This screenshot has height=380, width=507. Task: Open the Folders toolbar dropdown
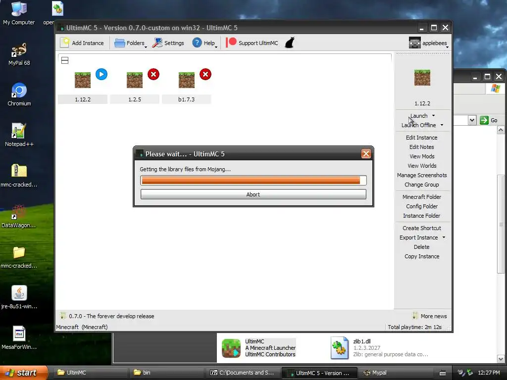[131, 43]
